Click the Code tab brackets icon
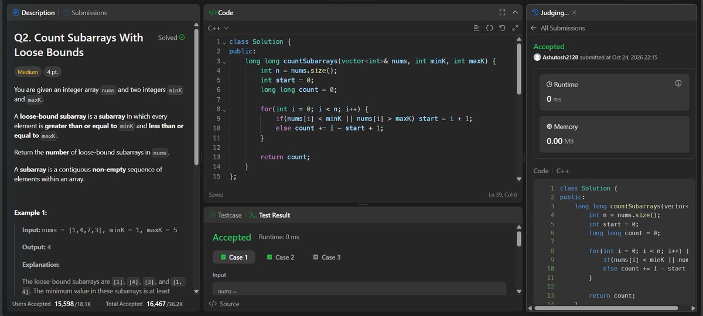The height and width of the screenshot is (316, 703). pos(212,12)
